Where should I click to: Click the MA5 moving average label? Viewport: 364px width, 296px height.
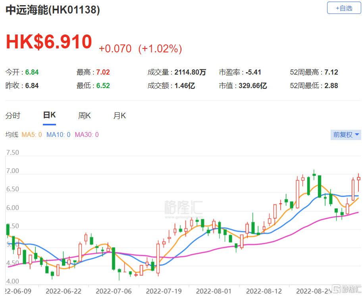pyautogui.click(x=32, y=135)
